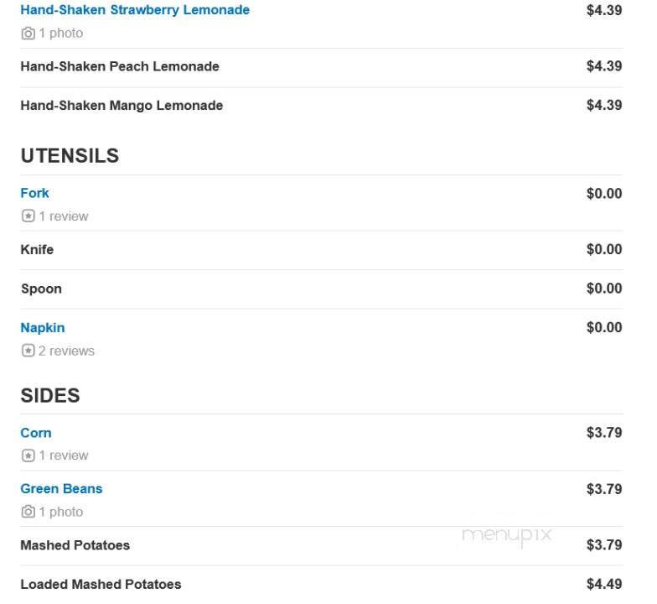Open the Green Beans item link
This screenshot has height=604, width=657.
pos(62,488)
